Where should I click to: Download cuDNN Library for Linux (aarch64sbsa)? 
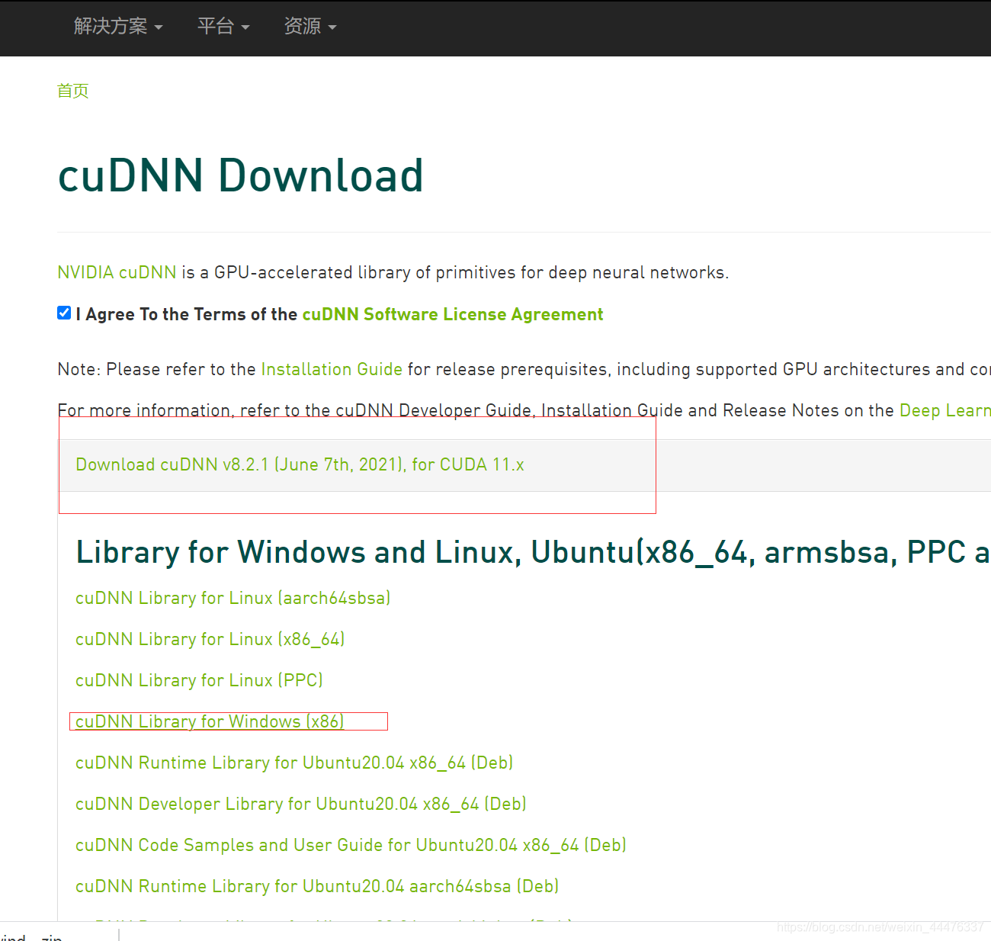tap(233, 598)
